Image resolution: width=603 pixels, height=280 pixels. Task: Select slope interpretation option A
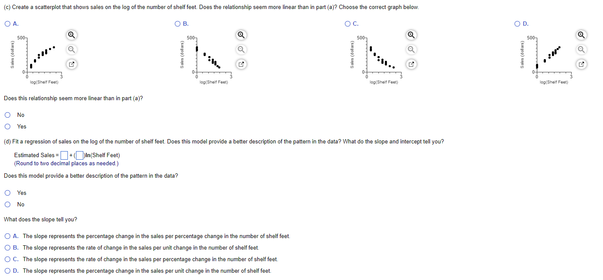(x=7, y=236)
